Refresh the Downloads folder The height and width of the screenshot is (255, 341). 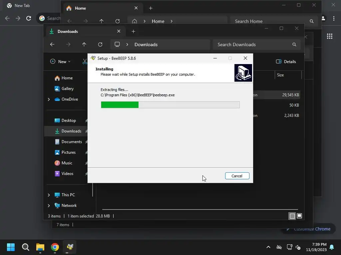[x=100, y=44]
